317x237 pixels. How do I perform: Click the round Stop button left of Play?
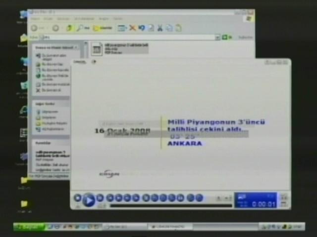[78, 197]
